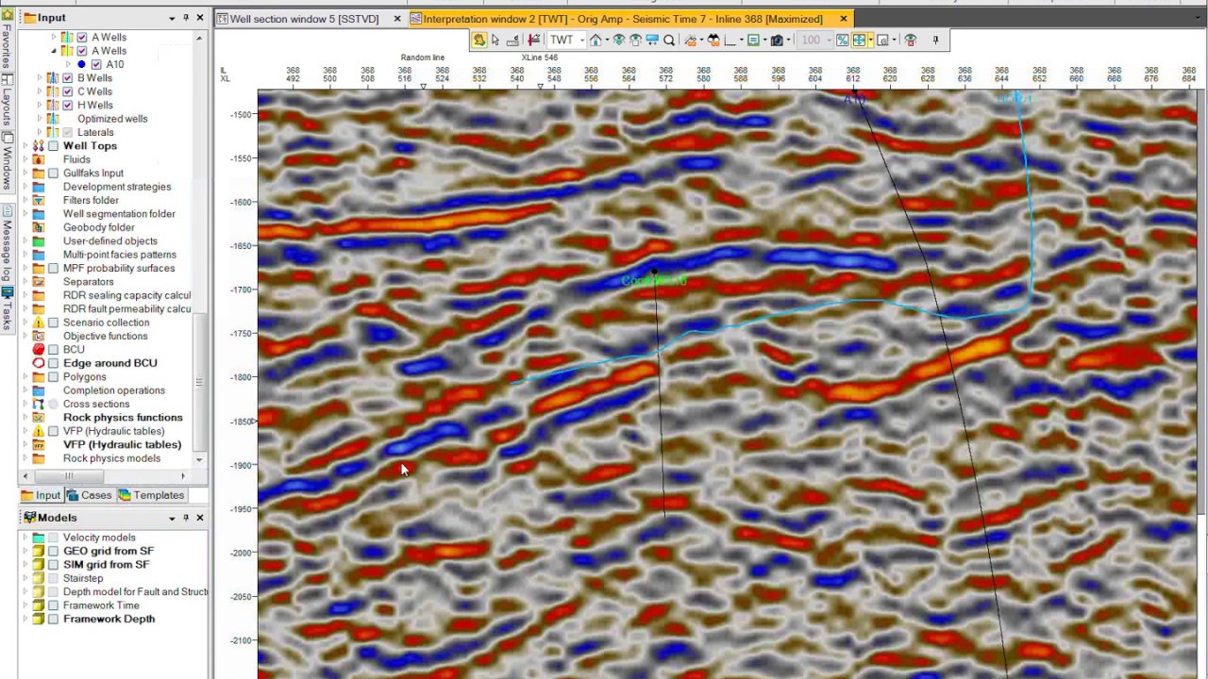The image size is (1208, 679).
Task: Click the home view icon
Action: 596,40
